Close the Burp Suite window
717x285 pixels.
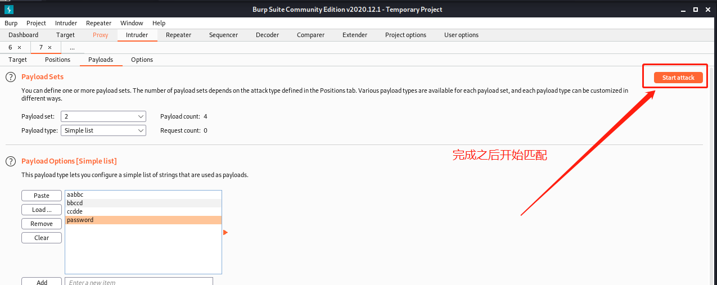pyautogui.click(x=707, y=10)
